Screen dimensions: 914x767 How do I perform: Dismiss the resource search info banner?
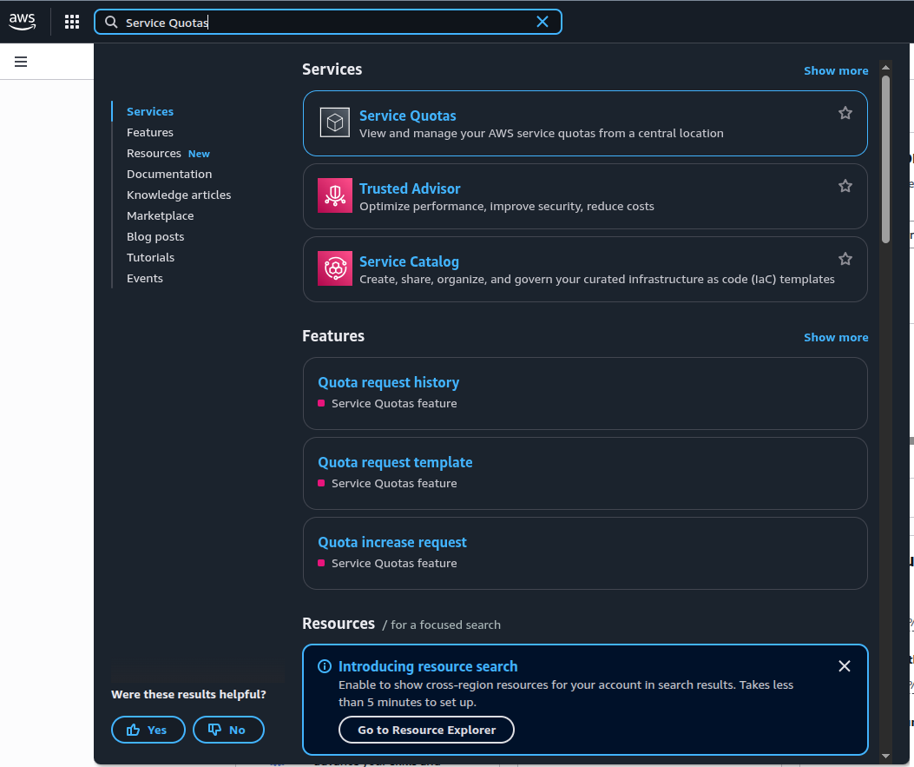845,666
